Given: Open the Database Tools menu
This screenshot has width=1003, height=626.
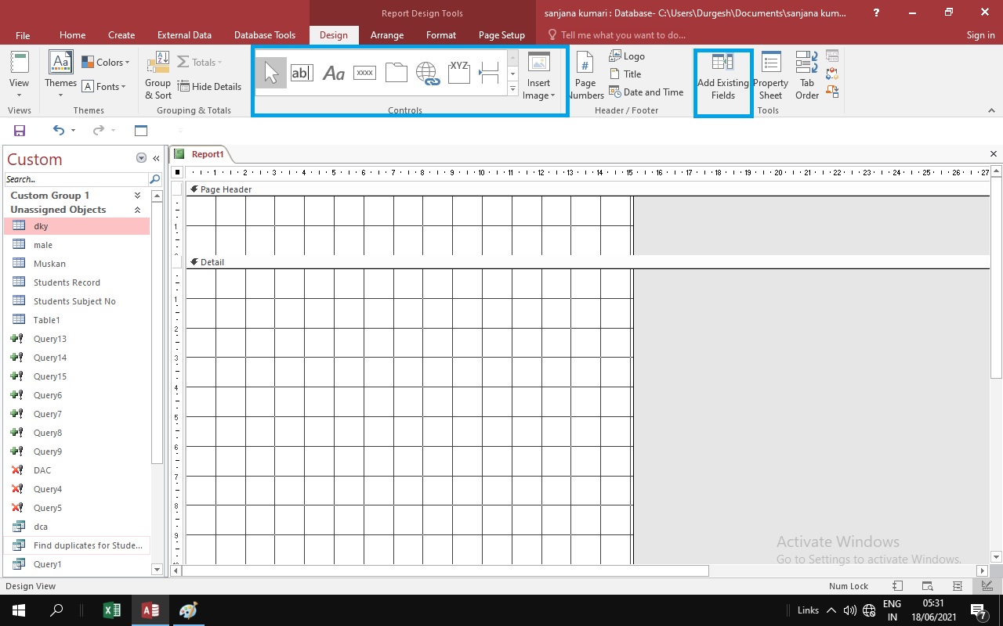Looking at the screenshot, I should (x=264, y=34).
